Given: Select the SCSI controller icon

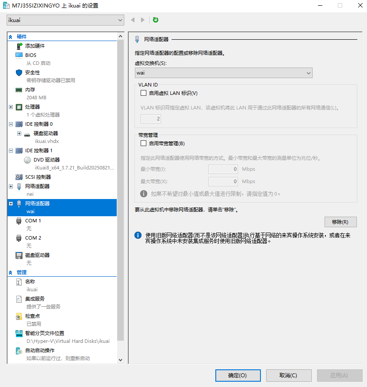Looking at the screenshot, I should (x=19, y=177).
